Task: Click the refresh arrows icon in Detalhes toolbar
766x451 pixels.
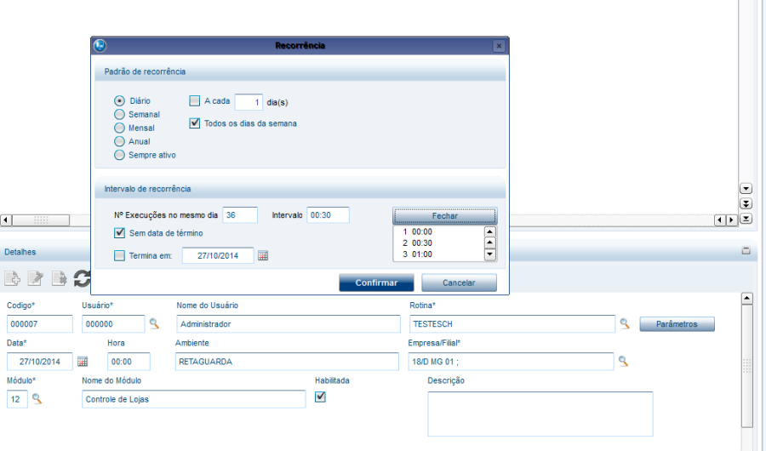Action: point(82,278)
